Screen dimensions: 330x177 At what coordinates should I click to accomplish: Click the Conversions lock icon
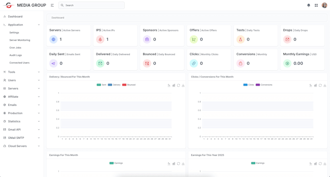click(240, 63)
